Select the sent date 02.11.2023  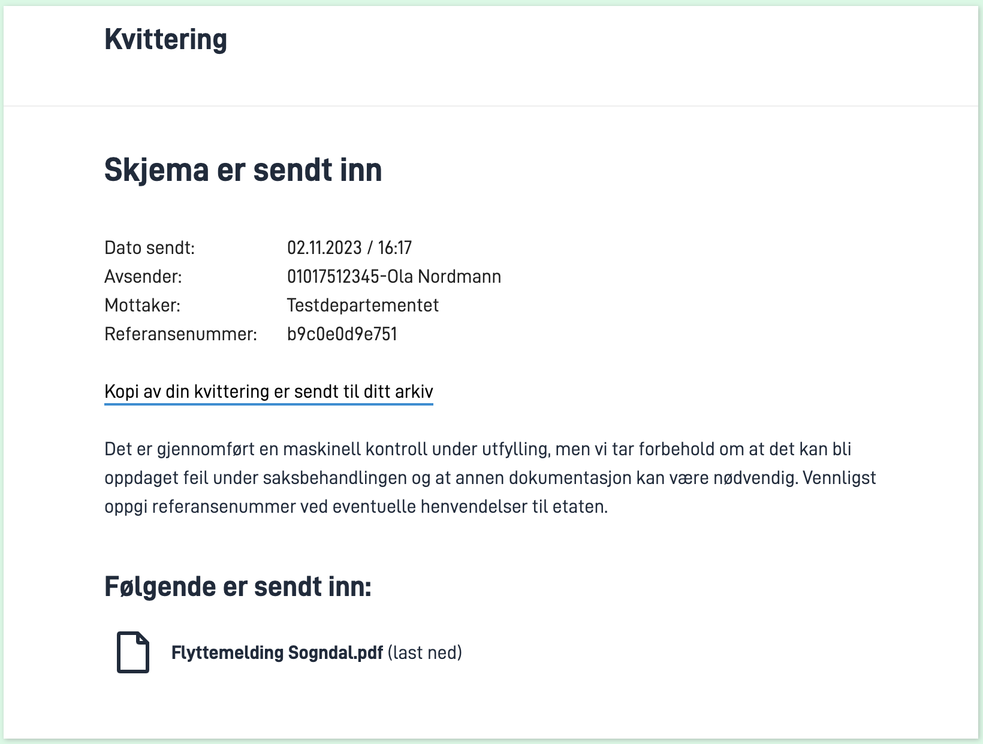click(324, 248)
